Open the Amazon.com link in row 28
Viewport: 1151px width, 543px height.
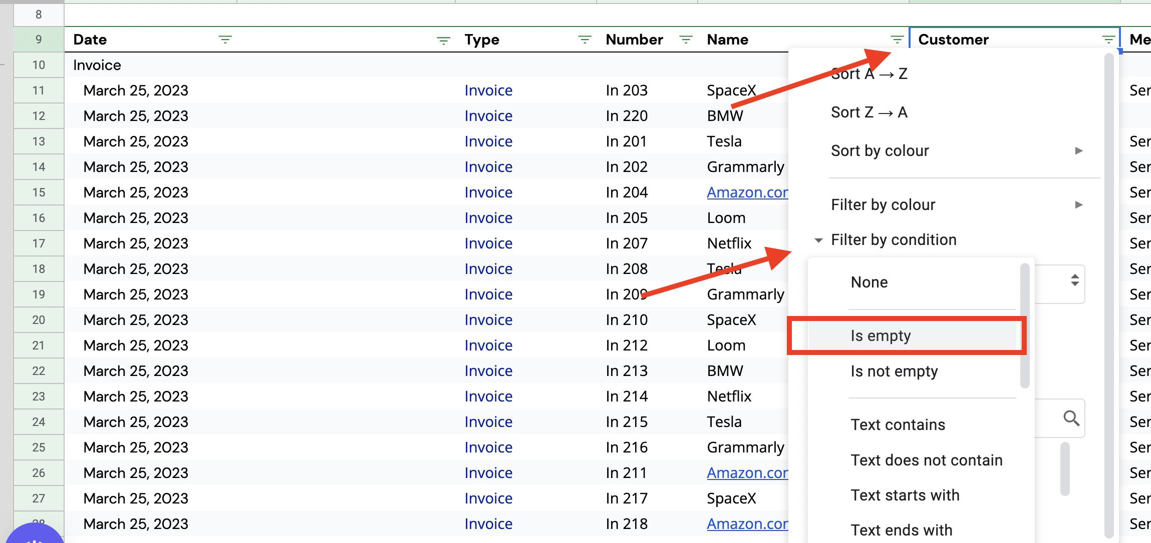tap(747, 524)
